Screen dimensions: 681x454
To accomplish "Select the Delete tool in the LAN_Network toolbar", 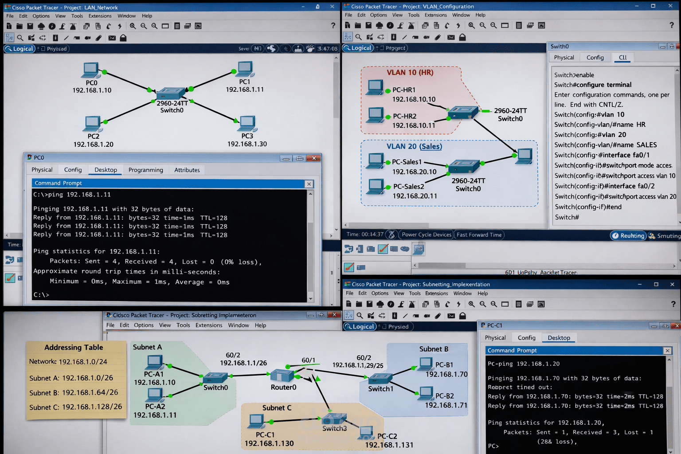I will pyautogui.click(x=31, y=38).
